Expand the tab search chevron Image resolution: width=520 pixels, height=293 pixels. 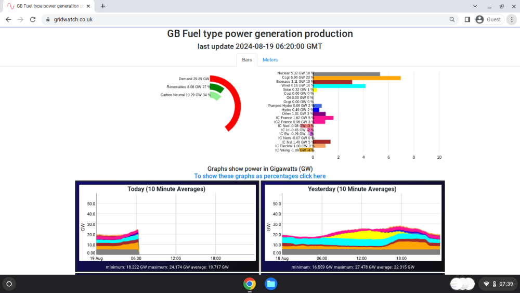click(x=475, y=6)
